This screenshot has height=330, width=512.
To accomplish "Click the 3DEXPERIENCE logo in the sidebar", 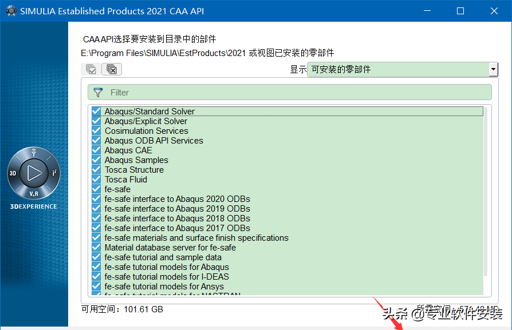I will pos(34,172).
